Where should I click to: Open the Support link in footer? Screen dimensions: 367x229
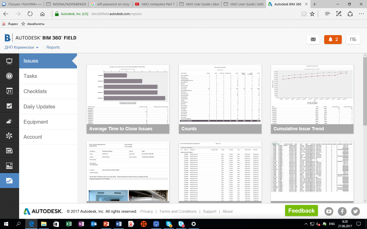[209, 211]
